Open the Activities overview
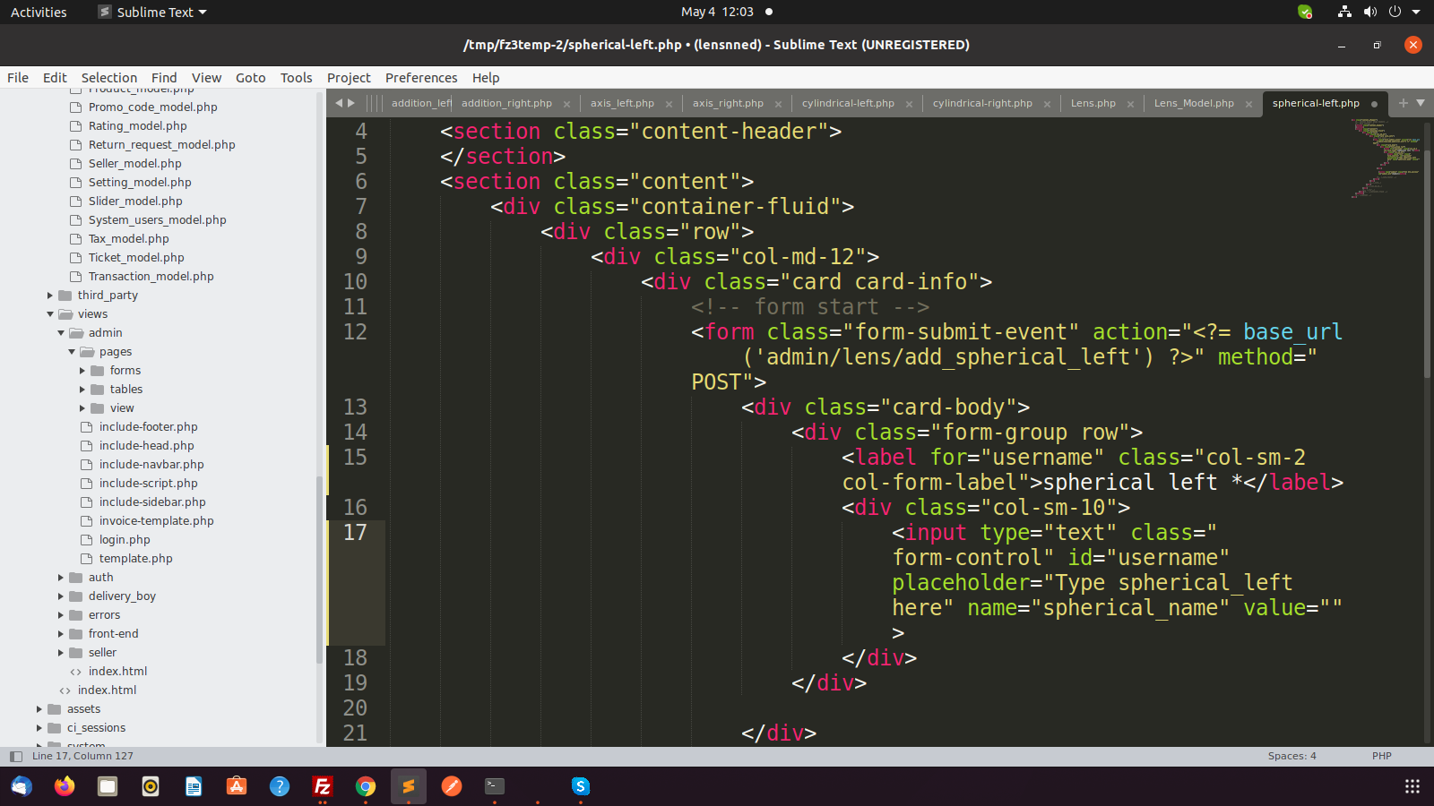Screen dimensions: 1434x806 [39, 12]
